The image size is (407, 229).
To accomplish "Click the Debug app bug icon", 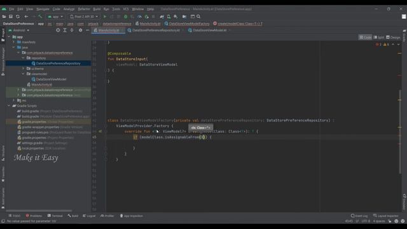I will (x=126, y=17).
